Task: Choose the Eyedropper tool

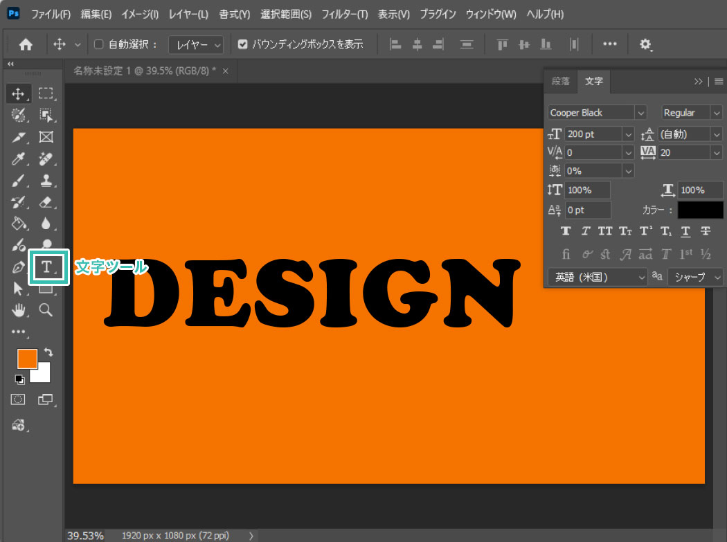Action: coord(19,159)
